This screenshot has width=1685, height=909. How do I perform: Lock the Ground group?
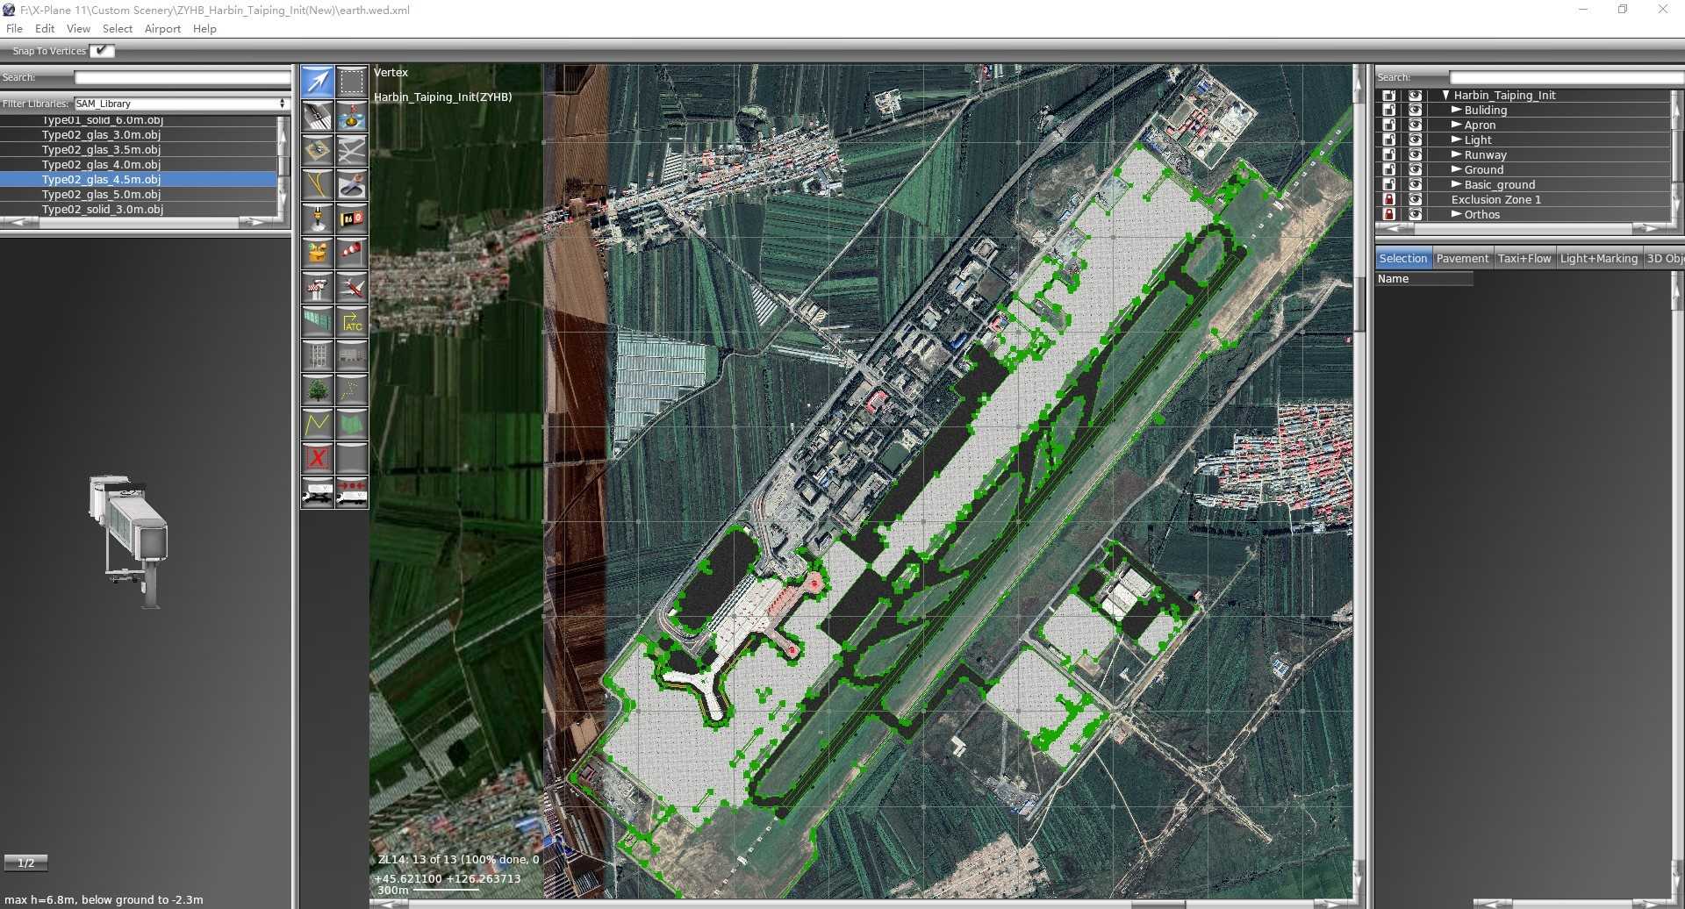point(1388,169)
